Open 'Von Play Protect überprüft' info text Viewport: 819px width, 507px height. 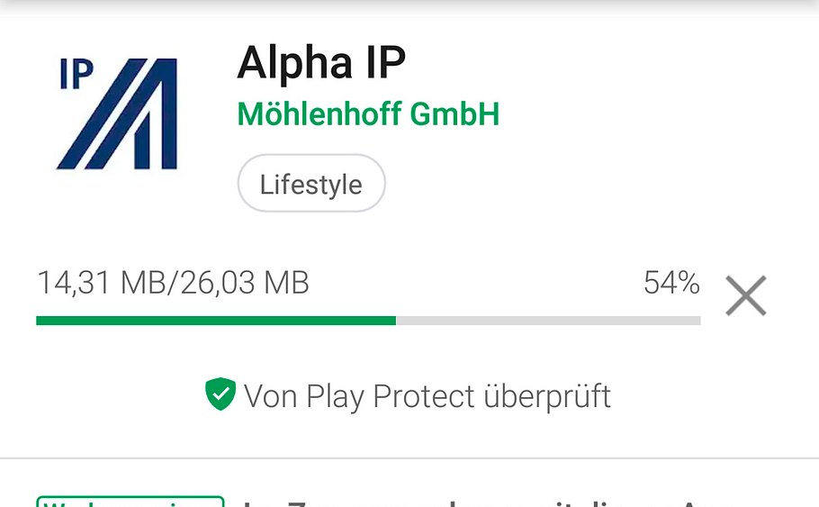[x=427, y=395]
